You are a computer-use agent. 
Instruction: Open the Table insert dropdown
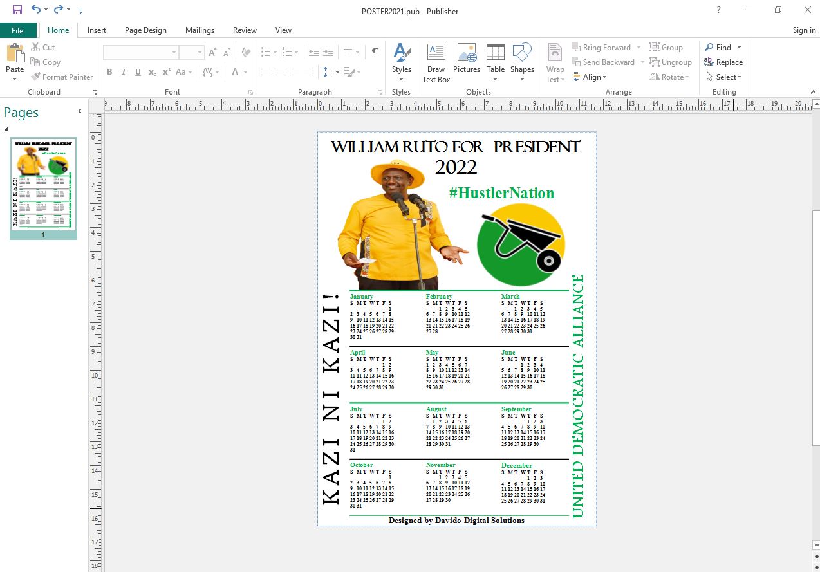pyautogui.click(x=496, y=63)
